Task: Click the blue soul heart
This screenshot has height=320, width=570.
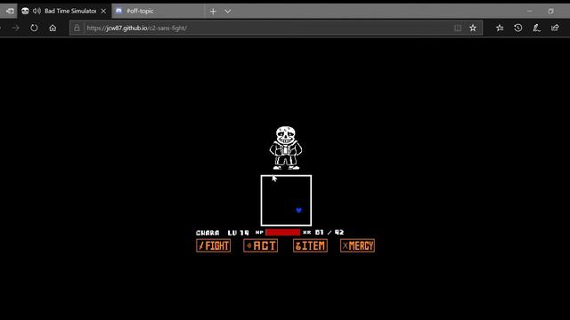Action: coord(299,210)
